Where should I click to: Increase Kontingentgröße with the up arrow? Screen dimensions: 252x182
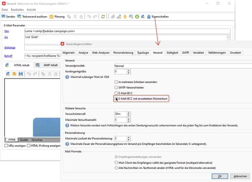(128, 71)
